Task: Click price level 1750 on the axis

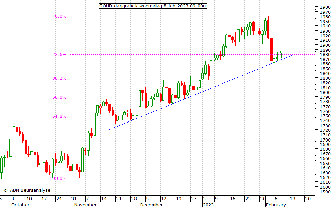Action: click(325, 116)
